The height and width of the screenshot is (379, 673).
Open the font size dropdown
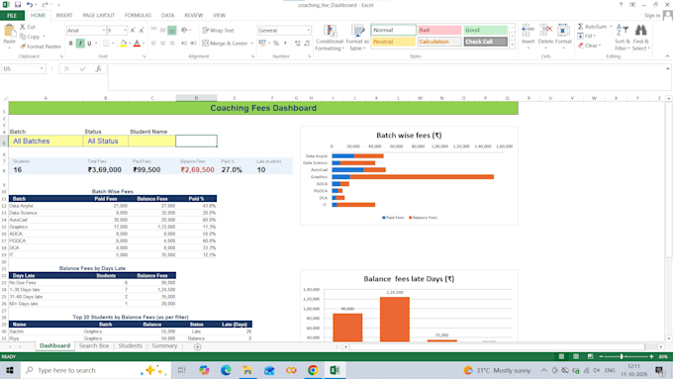point(125,31)
